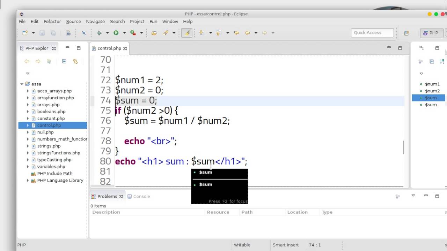Screen dimensions: 447x251
Task: Click into the Quick Access search field
Action: 372,32
